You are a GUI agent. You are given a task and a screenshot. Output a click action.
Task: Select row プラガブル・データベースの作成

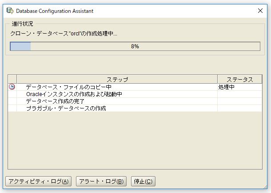(135, 108)
